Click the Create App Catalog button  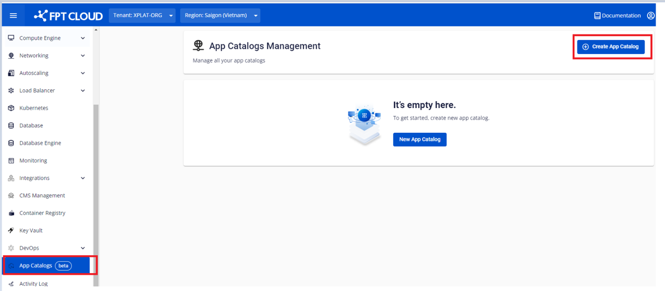(611, 47)
